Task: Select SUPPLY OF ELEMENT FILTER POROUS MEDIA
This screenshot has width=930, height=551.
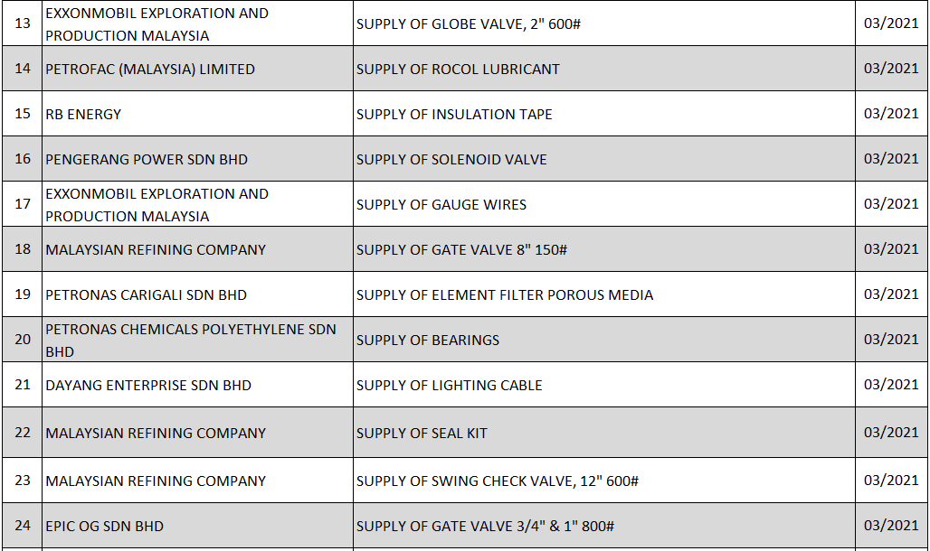Action: [505, 295]
